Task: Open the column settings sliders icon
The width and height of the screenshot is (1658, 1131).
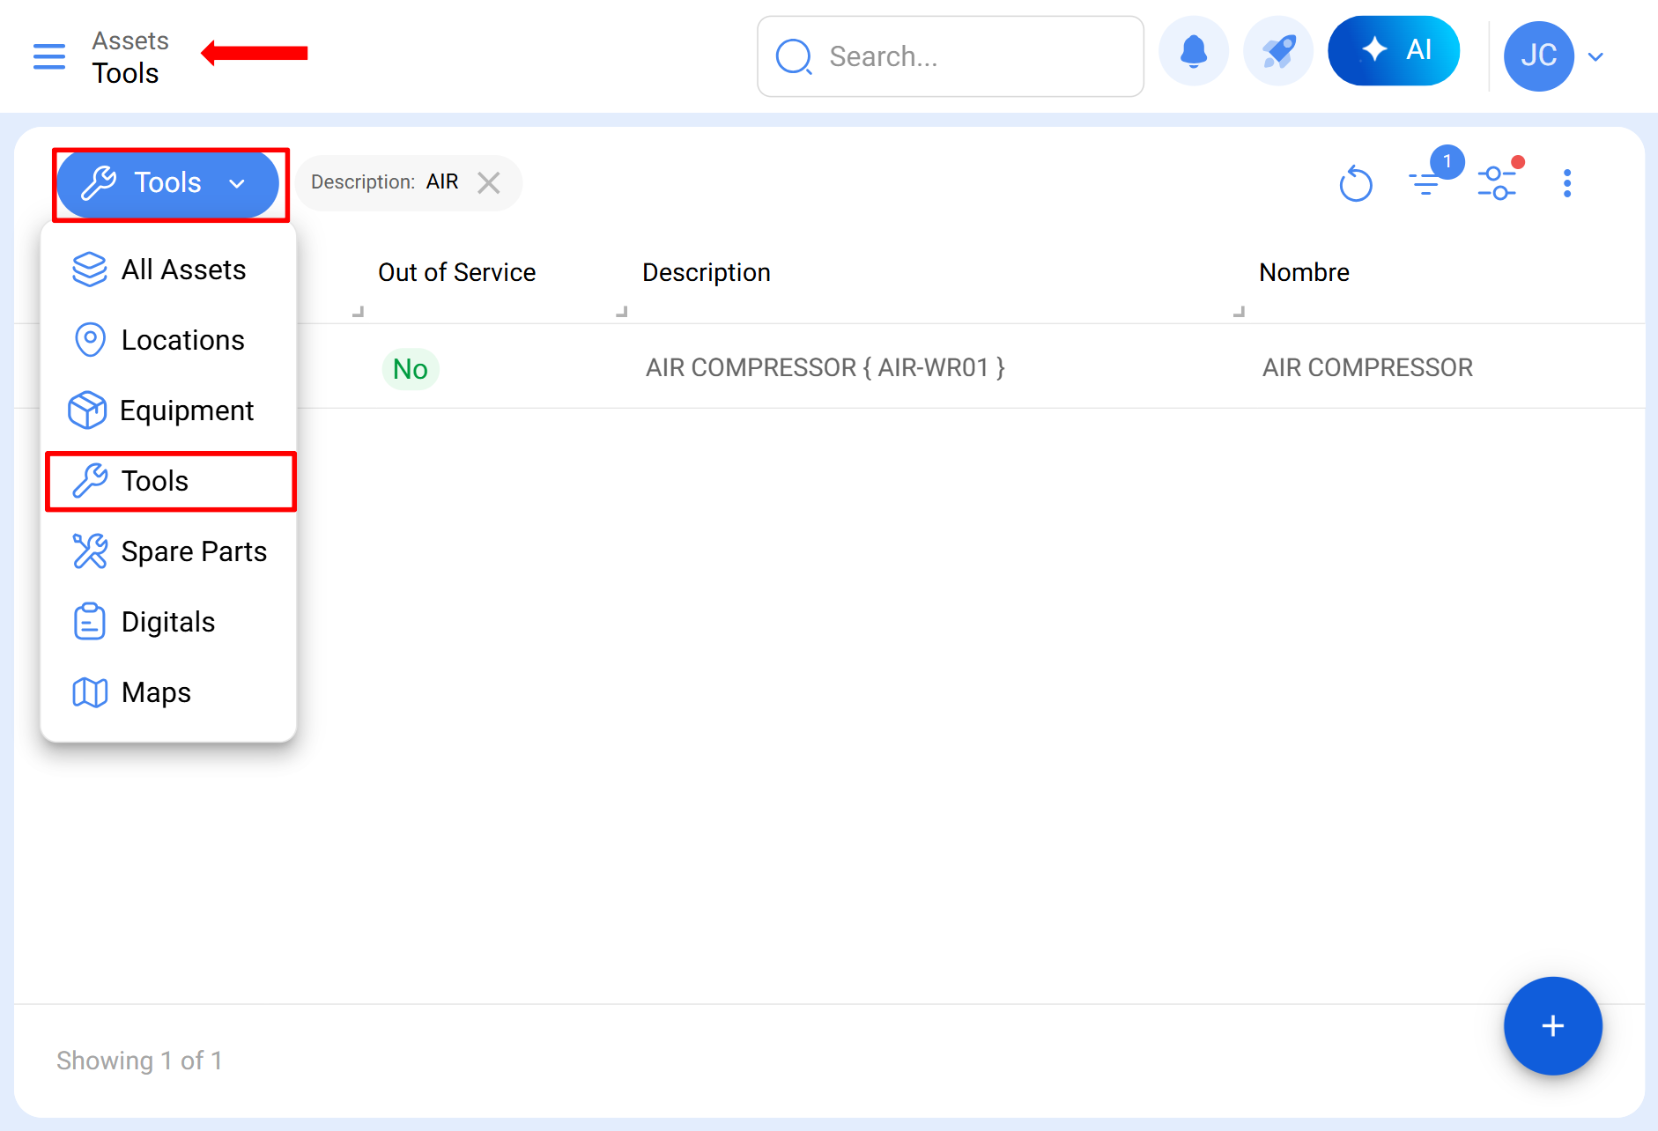Action: pyautogui.click(x=1497, y=183)
